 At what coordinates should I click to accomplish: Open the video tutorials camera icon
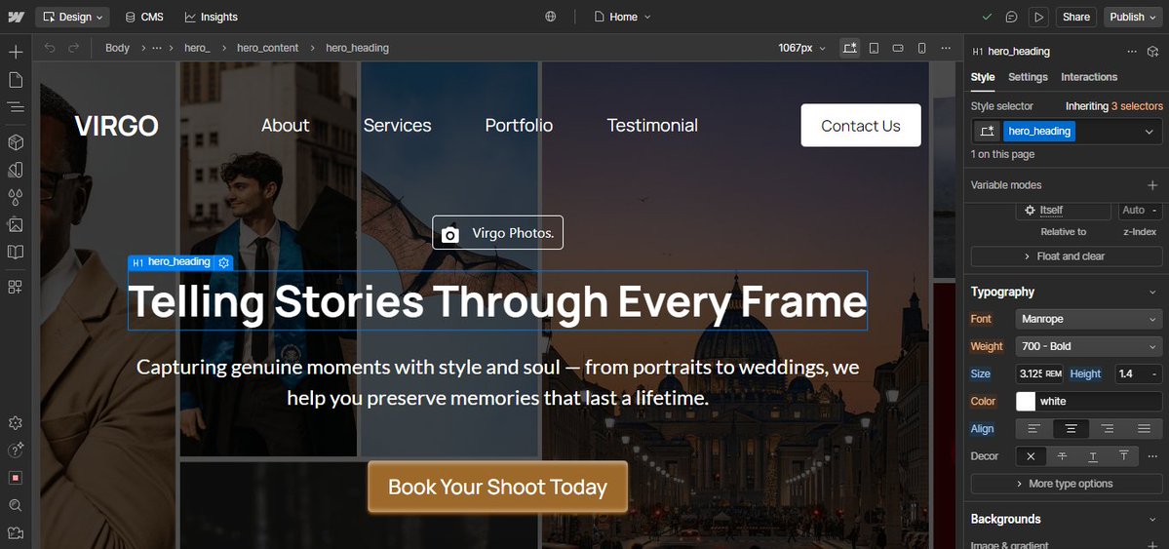16,532
